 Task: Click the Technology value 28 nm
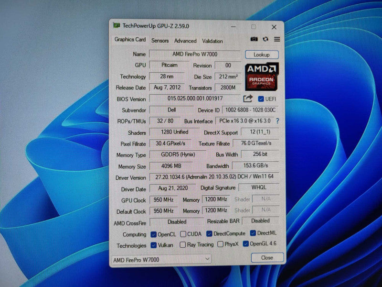(167, 77)
